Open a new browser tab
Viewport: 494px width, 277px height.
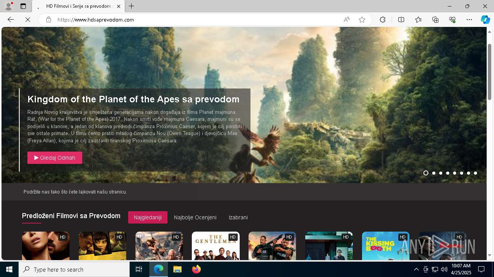(132, 6)
